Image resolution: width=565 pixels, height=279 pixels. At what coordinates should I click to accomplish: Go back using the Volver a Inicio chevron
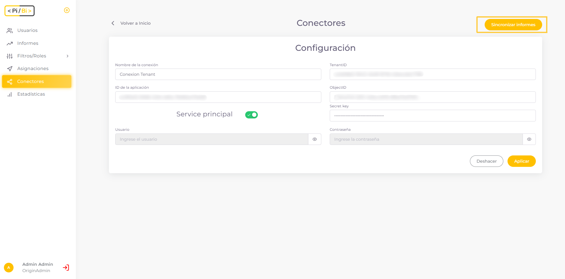(x=113, y=23)
